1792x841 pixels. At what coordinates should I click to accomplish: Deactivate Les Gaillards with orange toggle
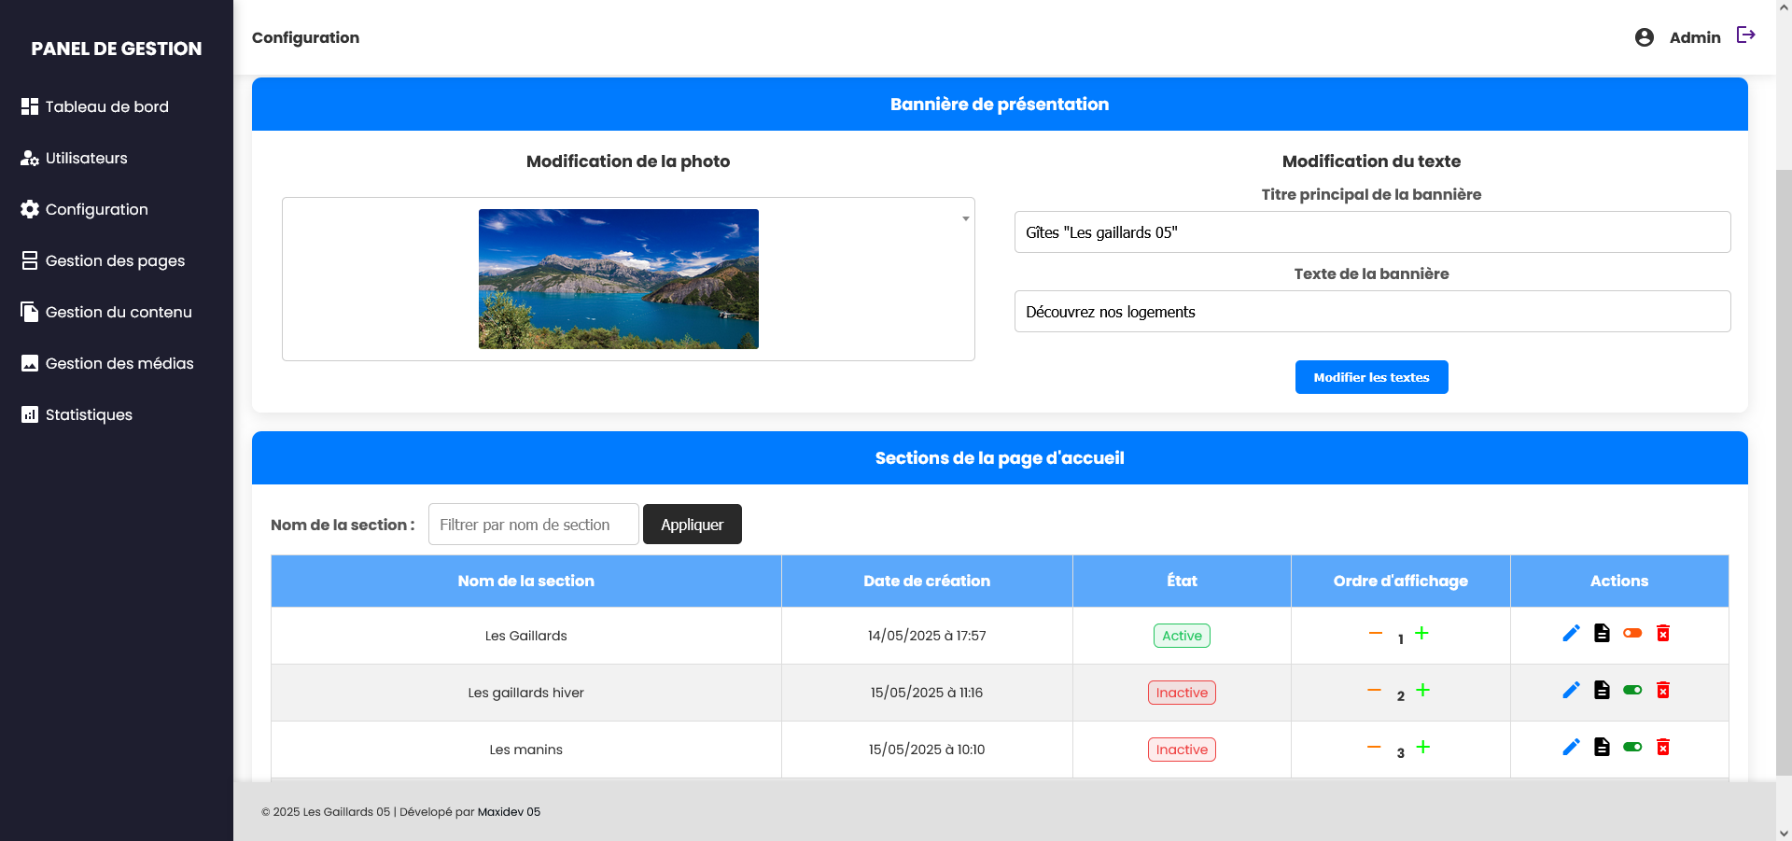(1632, 633)
